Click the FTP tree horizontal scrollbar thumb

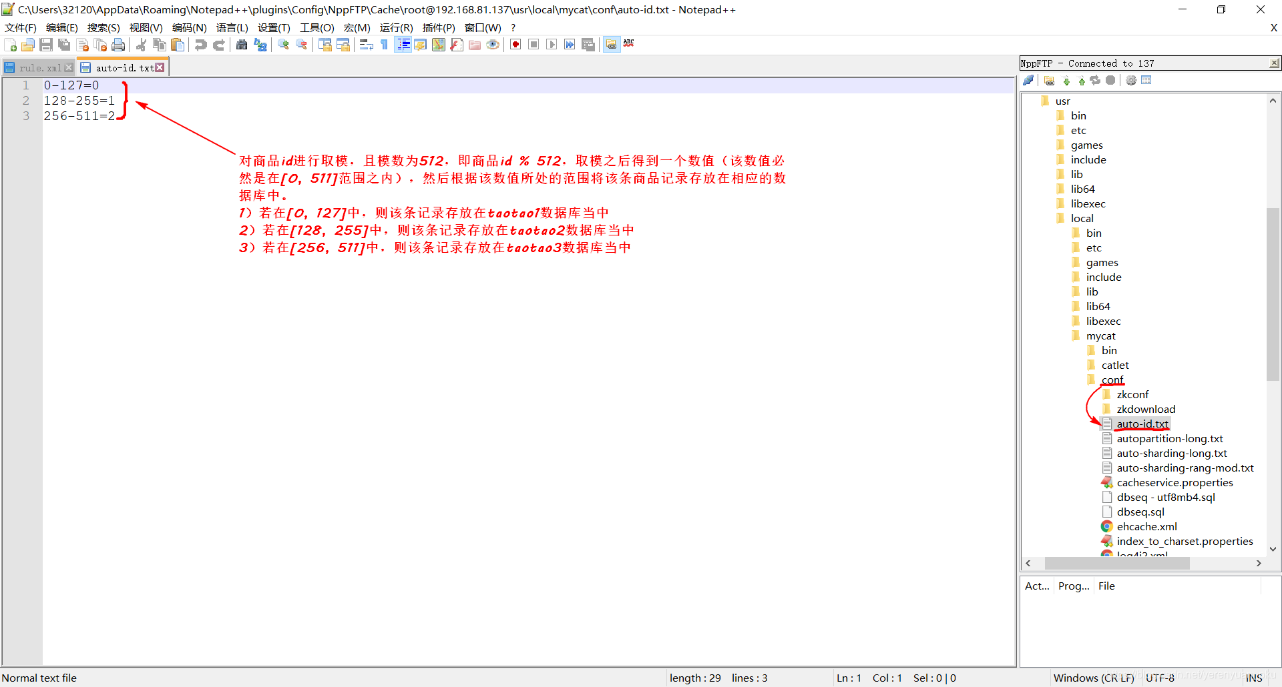[x=1116, y=564]
